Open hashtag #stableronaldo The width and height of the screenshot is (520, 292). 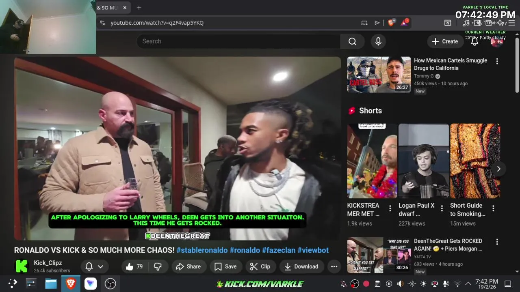coord(202,250)
